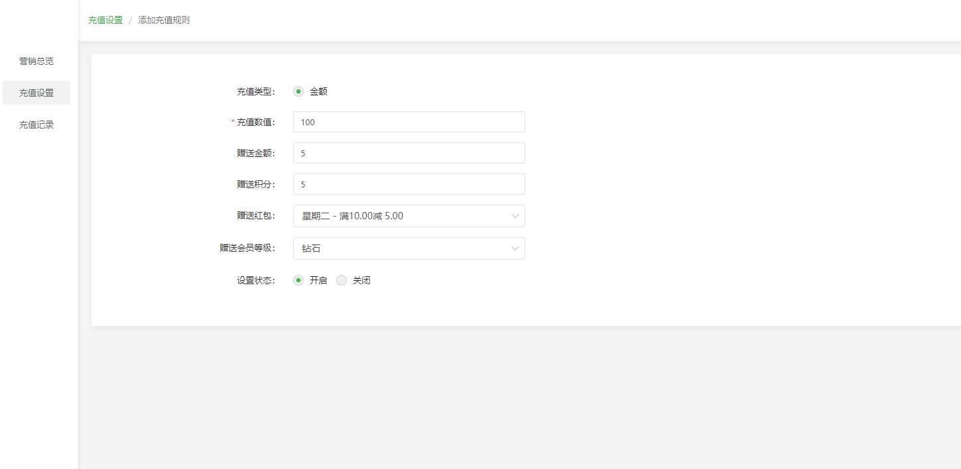The height and width of the screenshot is (469, 961).
Task: Click the required 充值数值 field label
Action: tap(255, 122)
